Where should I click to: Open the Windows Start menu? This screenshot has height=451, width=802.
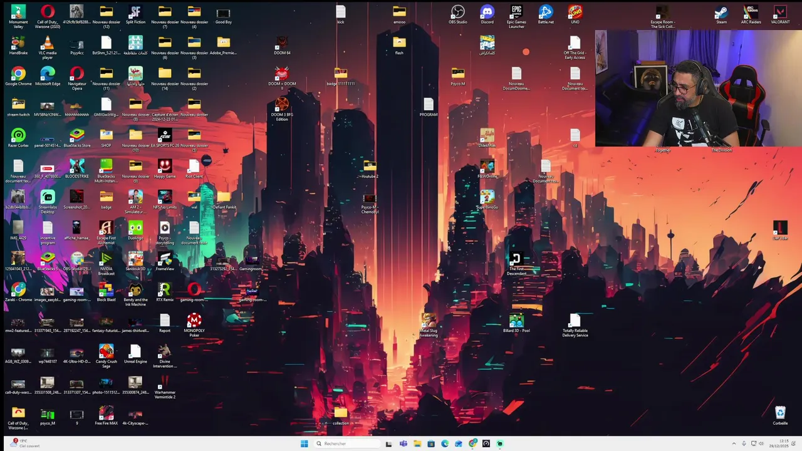[x=304, y=443]
